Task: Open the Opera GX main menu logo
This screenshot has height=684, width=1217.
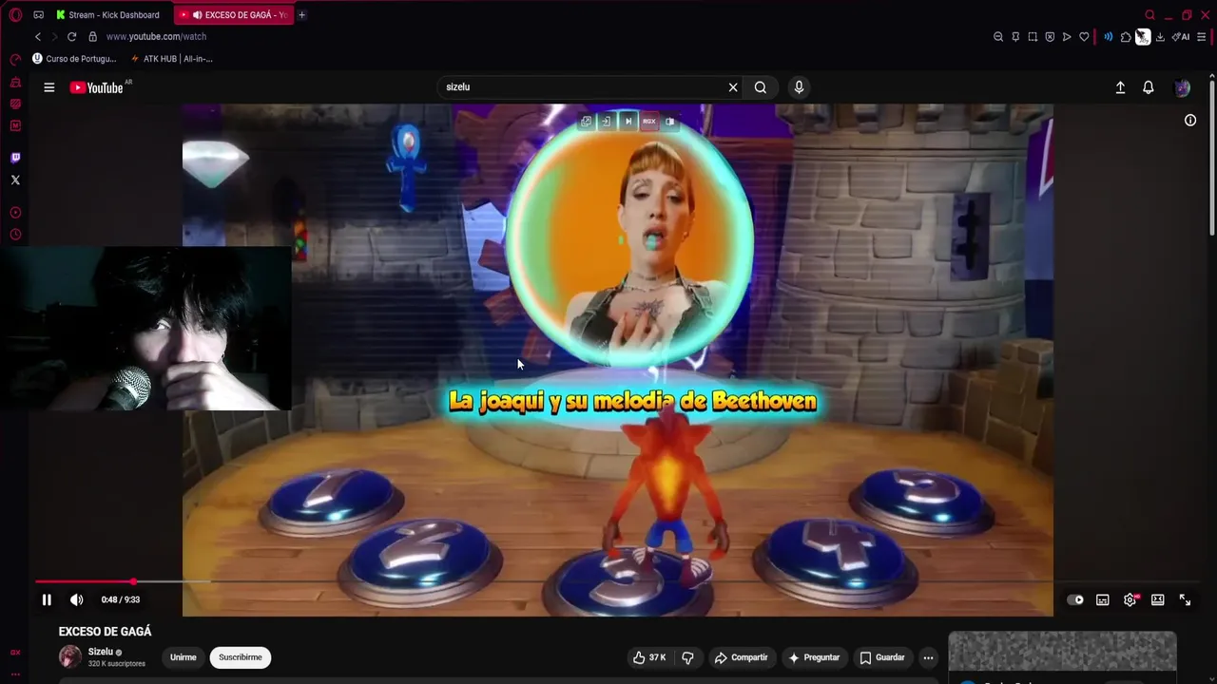Action: (15, 14)
